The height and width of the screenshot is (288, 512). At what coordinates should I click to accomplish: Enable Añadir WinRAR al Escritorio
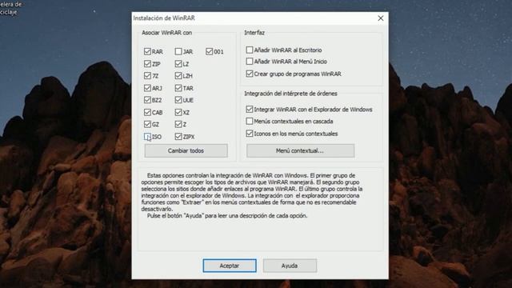coord(250,50)
